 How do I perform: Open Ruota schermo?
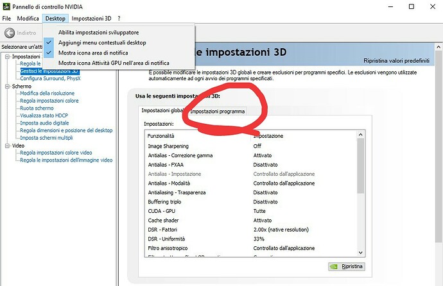tap(37, 108)
